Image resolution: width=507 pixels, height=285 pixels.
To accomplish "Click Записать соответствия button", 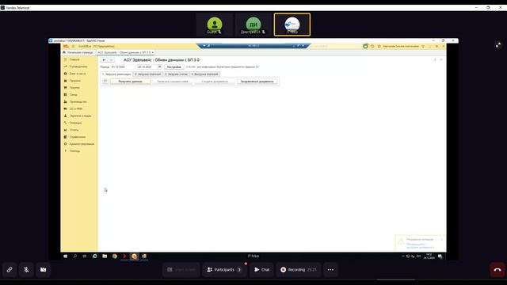I will point(173,82).
